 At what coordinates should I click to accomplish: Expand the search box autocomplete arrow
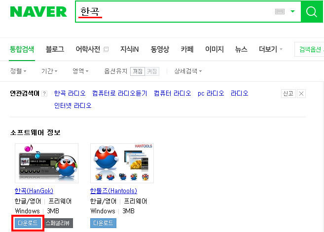292,11
